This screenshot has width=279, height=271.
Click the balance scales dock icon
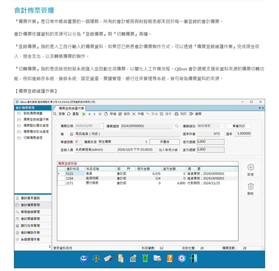pos(96,258)
